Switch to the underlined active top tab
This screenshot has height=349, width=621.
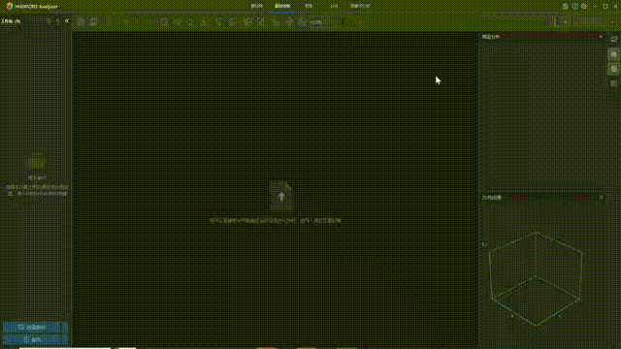click(282, 7)
